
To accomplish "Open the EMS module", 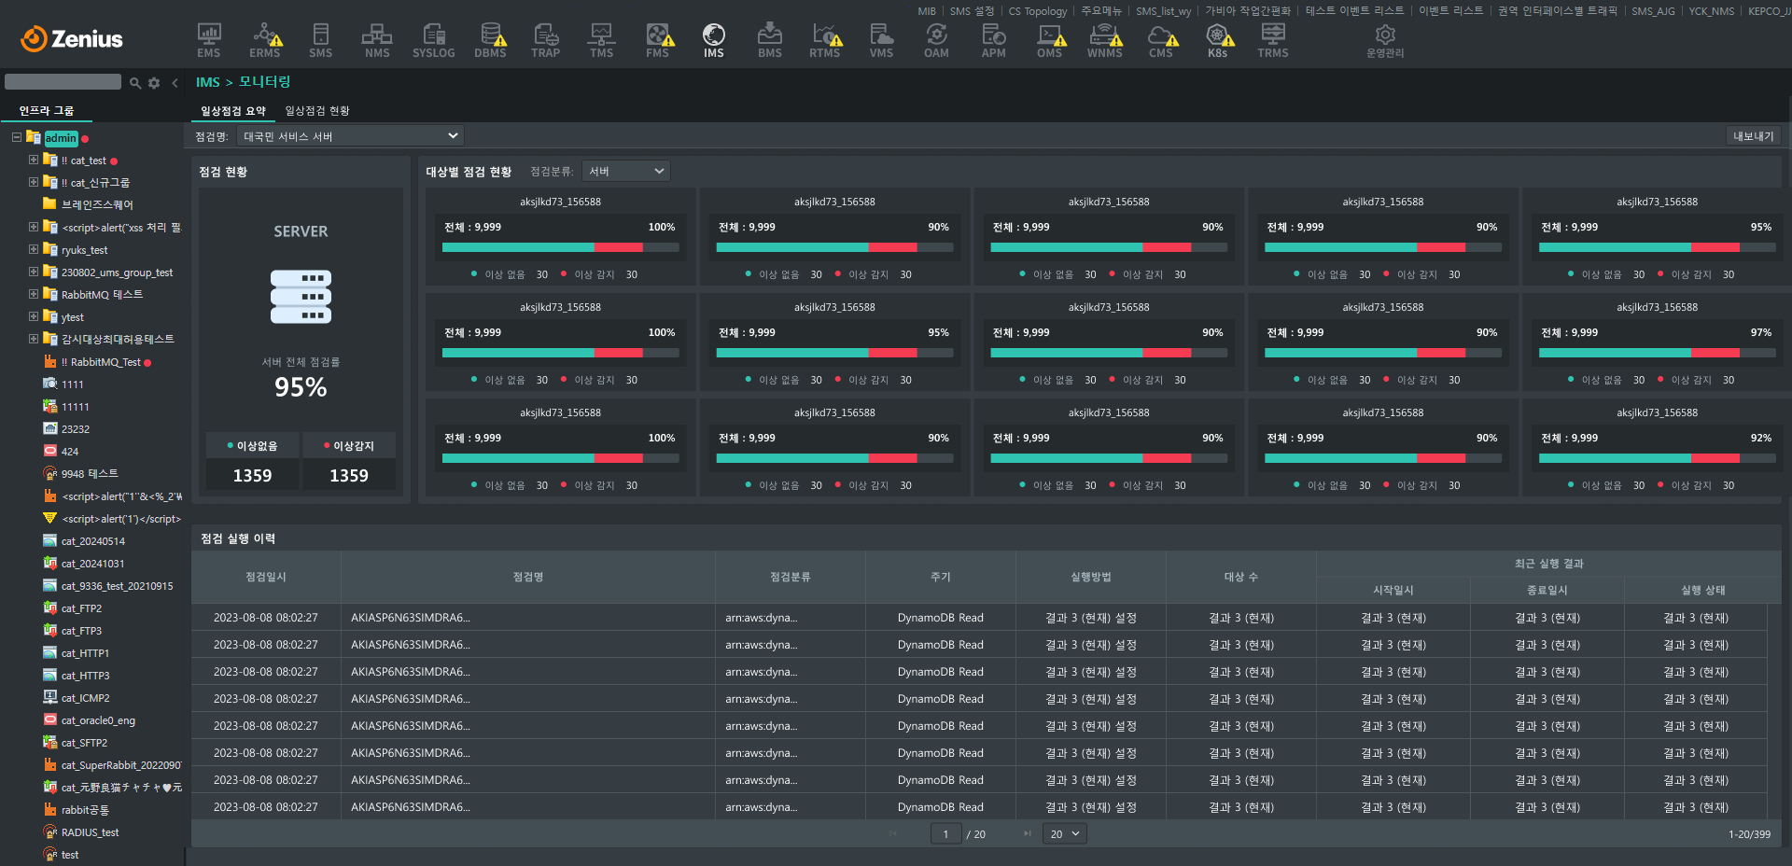I will (209, 41).
